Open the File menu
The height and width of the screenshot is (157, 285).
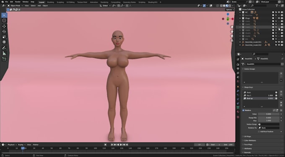tap(7, 2)
